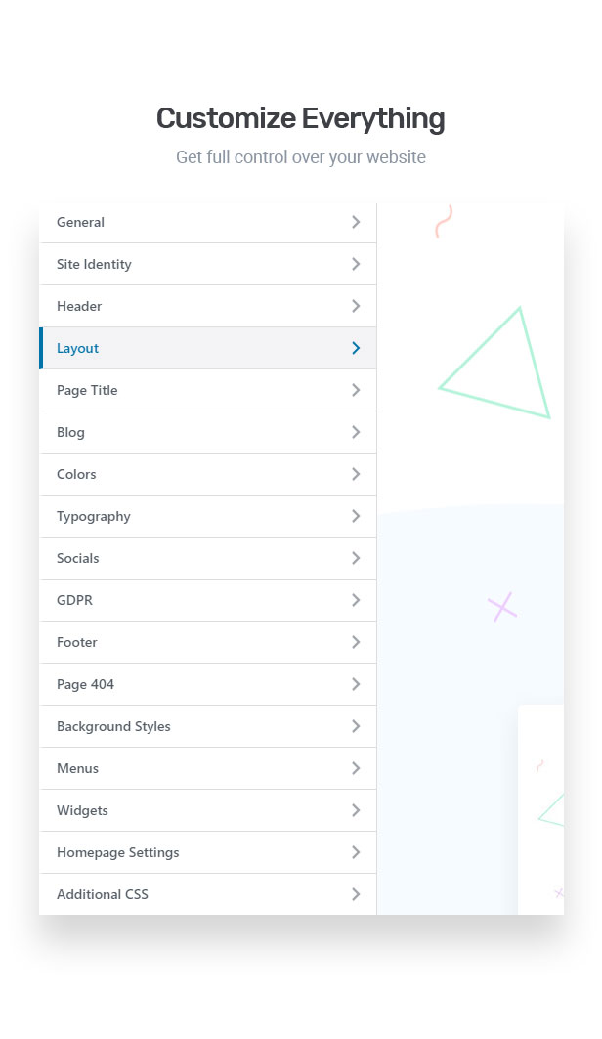
Task: Expand the General section via its chevron
Action: point(356,222)
